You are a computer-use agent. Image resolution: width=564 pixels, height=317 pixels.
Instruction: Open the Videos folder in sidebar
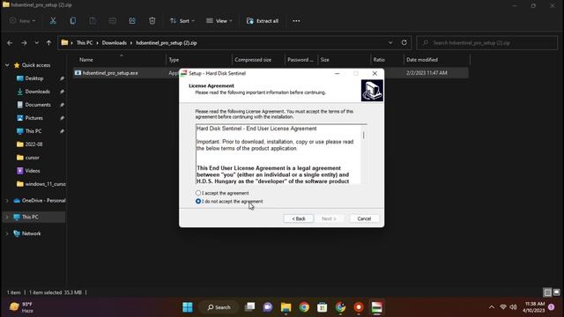point(33,171)
